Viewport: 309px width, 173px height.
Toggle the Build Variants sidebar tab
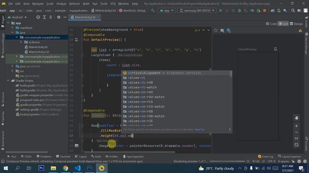point(2,140)
